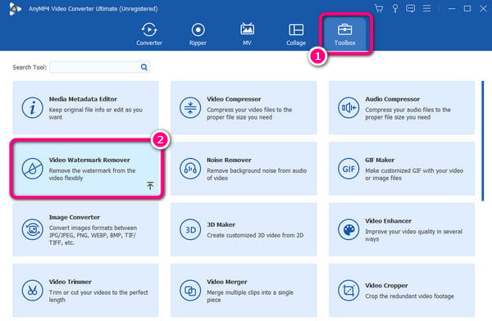
Task: Click the toolbox vertical scrollbar
Action: [x=483, y=141]
